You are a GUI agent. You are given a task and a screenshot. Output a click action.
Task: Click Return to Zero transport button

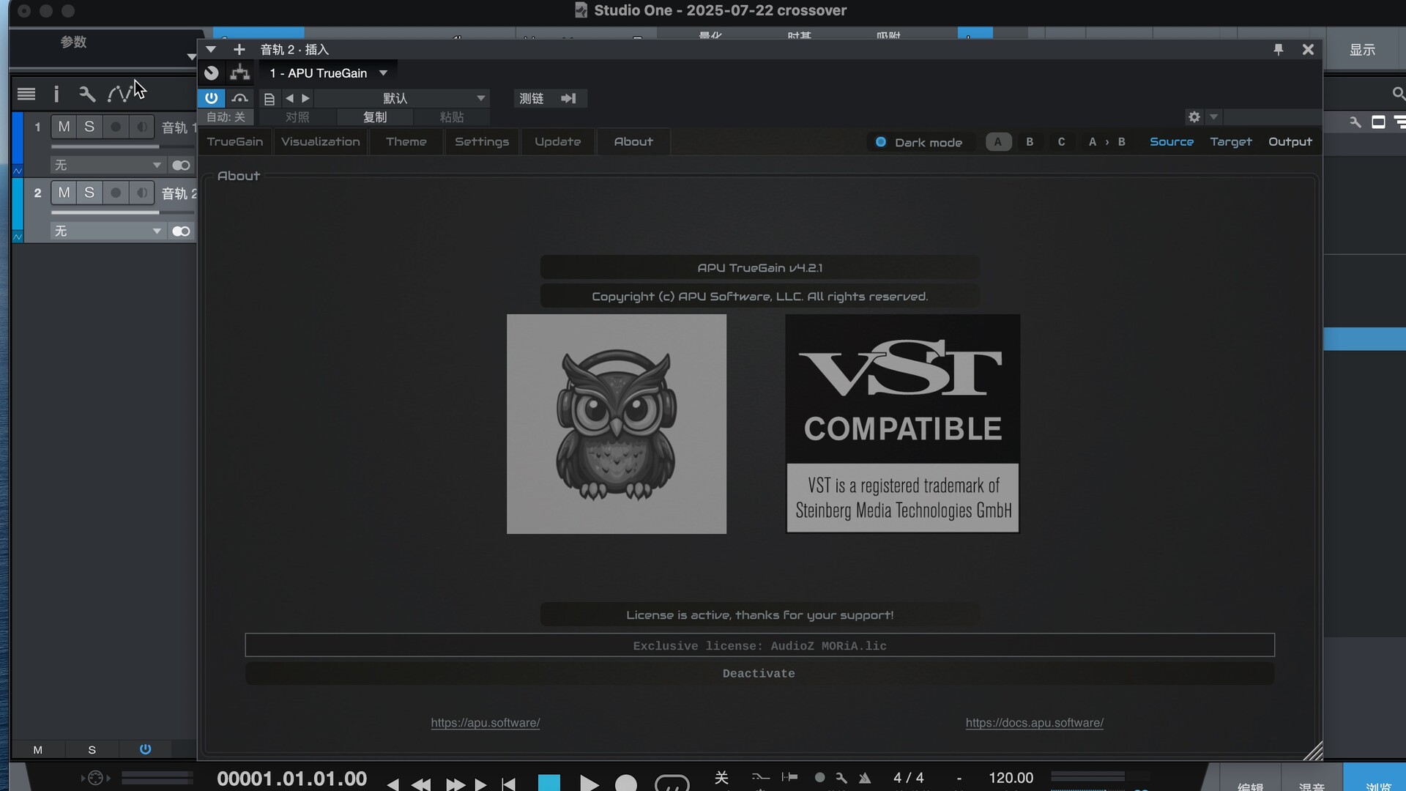point(509,784)
